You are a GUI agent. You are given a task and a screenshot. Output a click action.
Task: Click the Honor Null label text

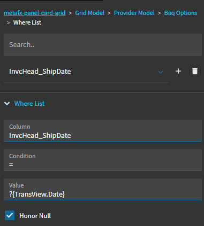point(35,216)
